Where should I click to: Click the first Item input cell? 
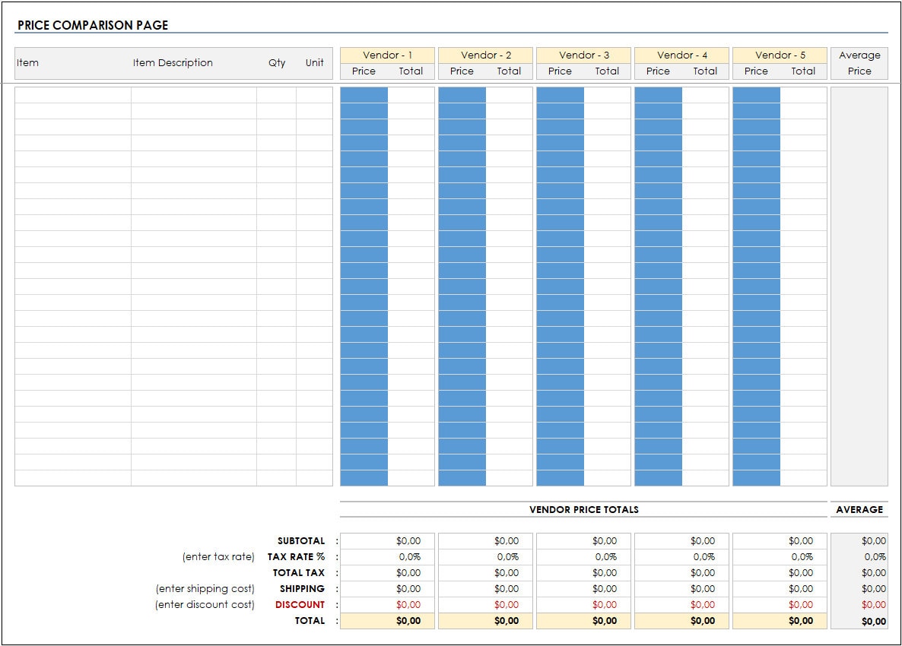pyautogui.click(x=72, y=93)
